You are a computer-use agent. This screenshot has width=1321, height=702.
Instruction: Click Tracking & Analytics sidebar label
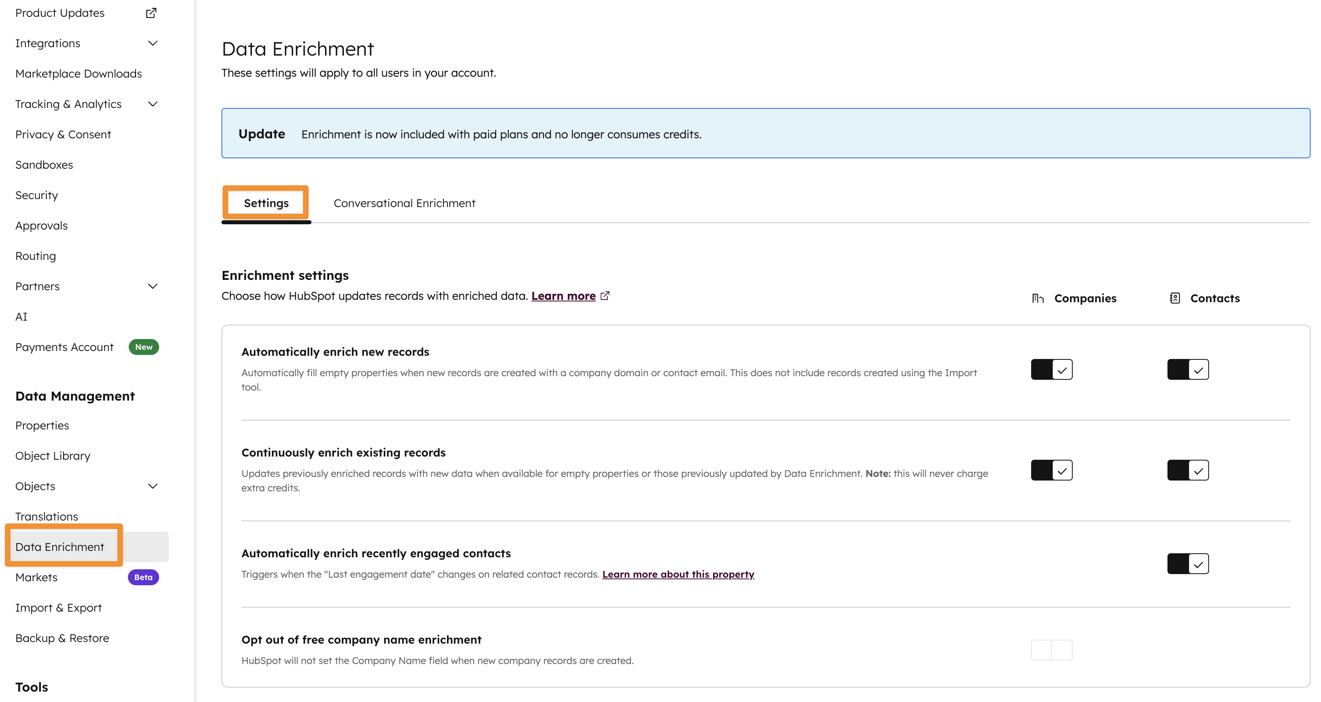tap(68, 104)
